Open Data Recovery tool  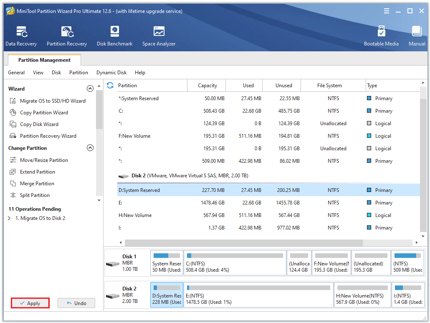[21, 36]
